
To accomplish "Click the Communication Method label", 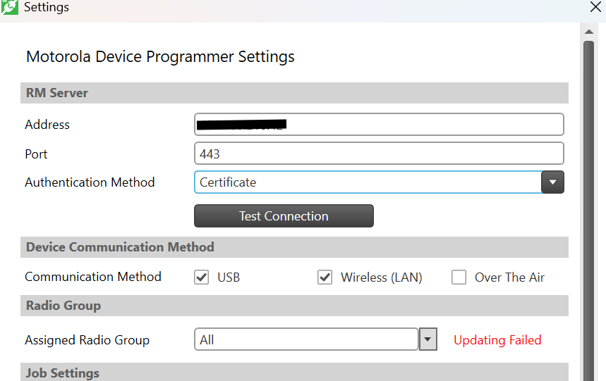I will click(92, 277).
